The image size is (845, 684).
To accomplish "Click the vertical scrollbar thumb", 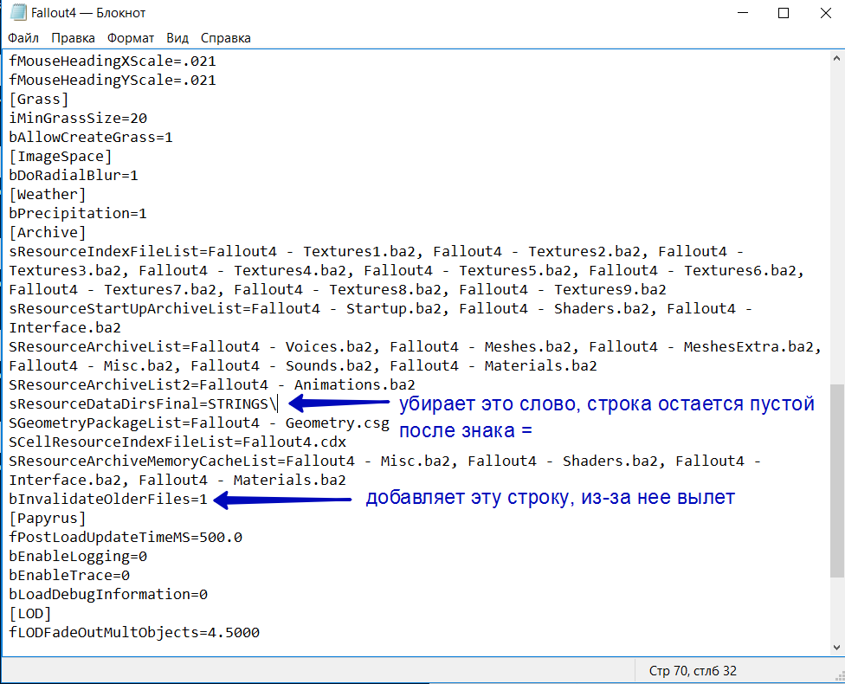I will (836, 481).
